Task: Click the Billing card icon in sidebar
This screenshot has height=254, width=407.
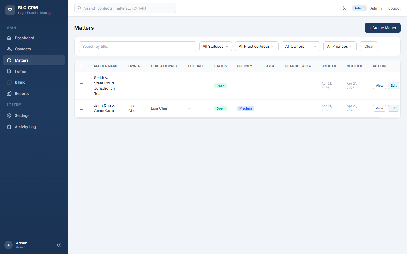Action: point(9,82)
